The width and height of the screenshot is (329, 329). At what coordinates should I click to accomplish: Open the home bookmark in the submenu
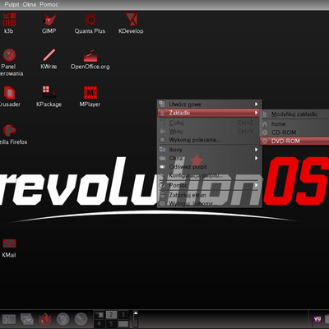click(x=295, y=124)
